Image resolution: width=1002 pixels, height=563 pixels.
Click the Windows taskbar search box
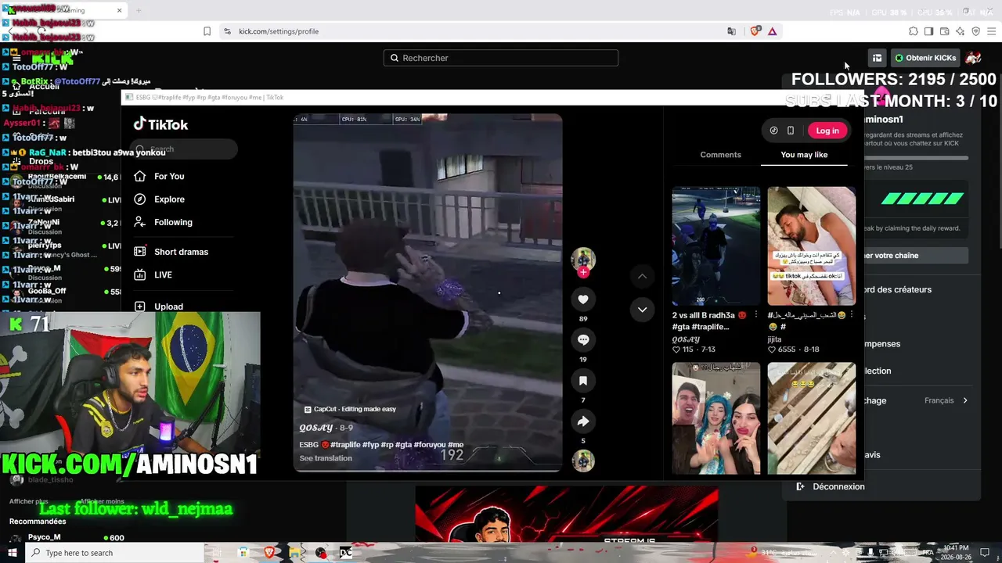115,553
